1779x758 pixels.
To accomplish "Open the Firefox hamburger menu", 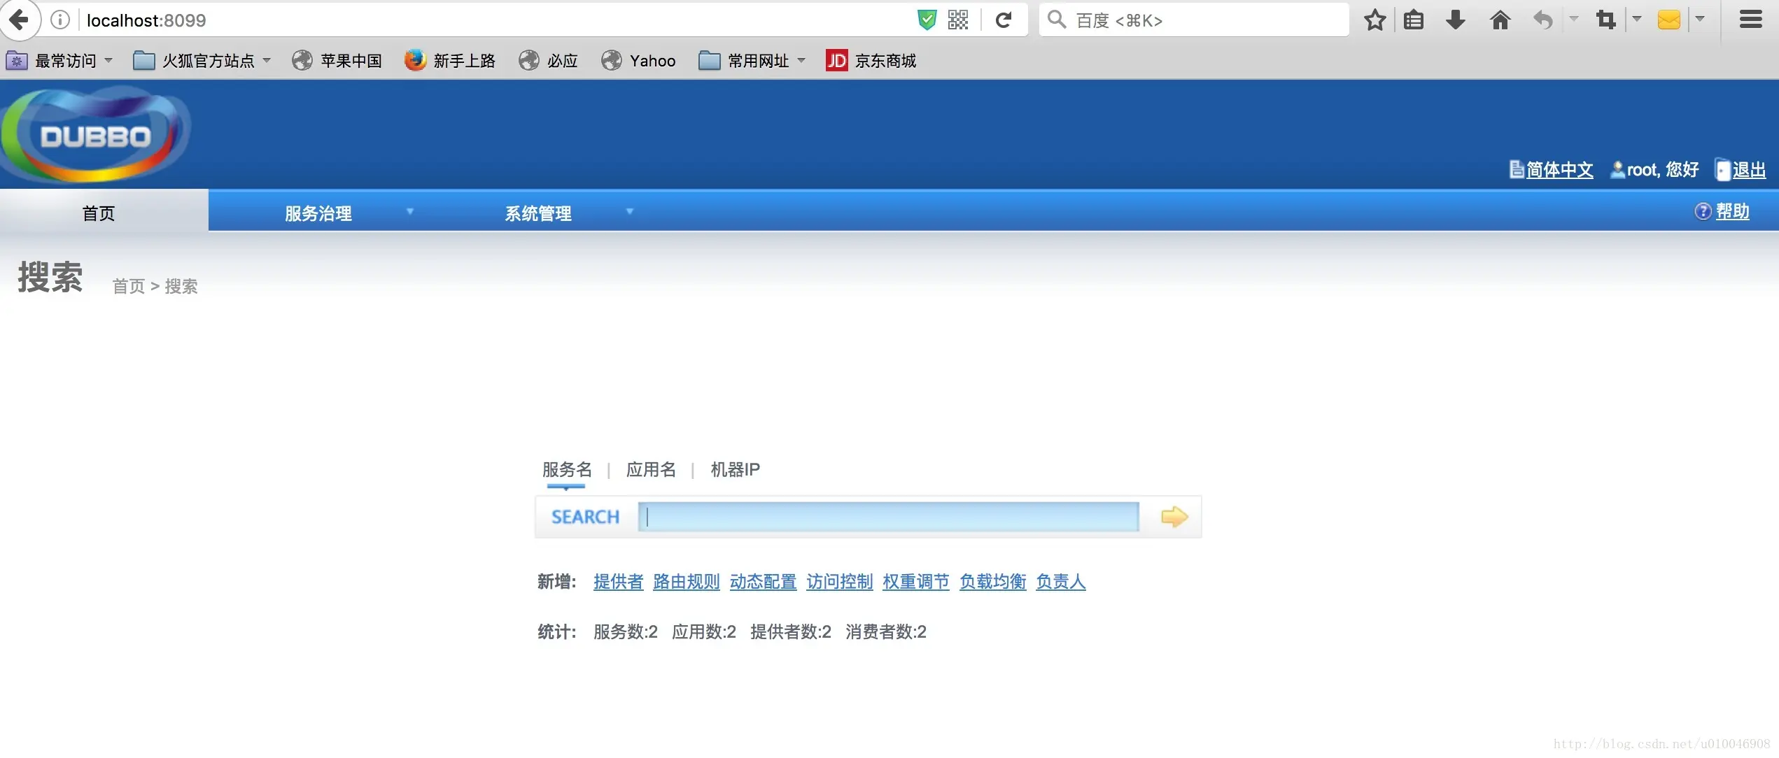I will tap(1750, 20).
